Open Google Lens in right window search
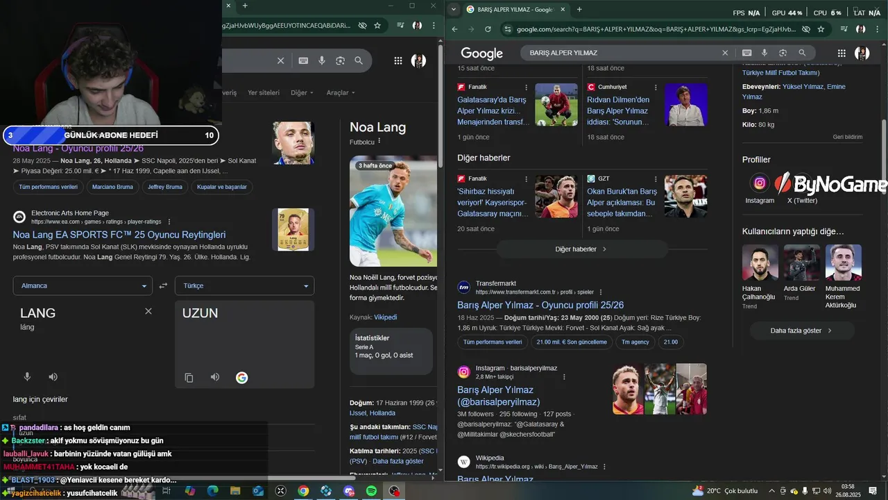The width and height of the screenshot is (888, 500). pyautogui.click(x=783, y=53)
